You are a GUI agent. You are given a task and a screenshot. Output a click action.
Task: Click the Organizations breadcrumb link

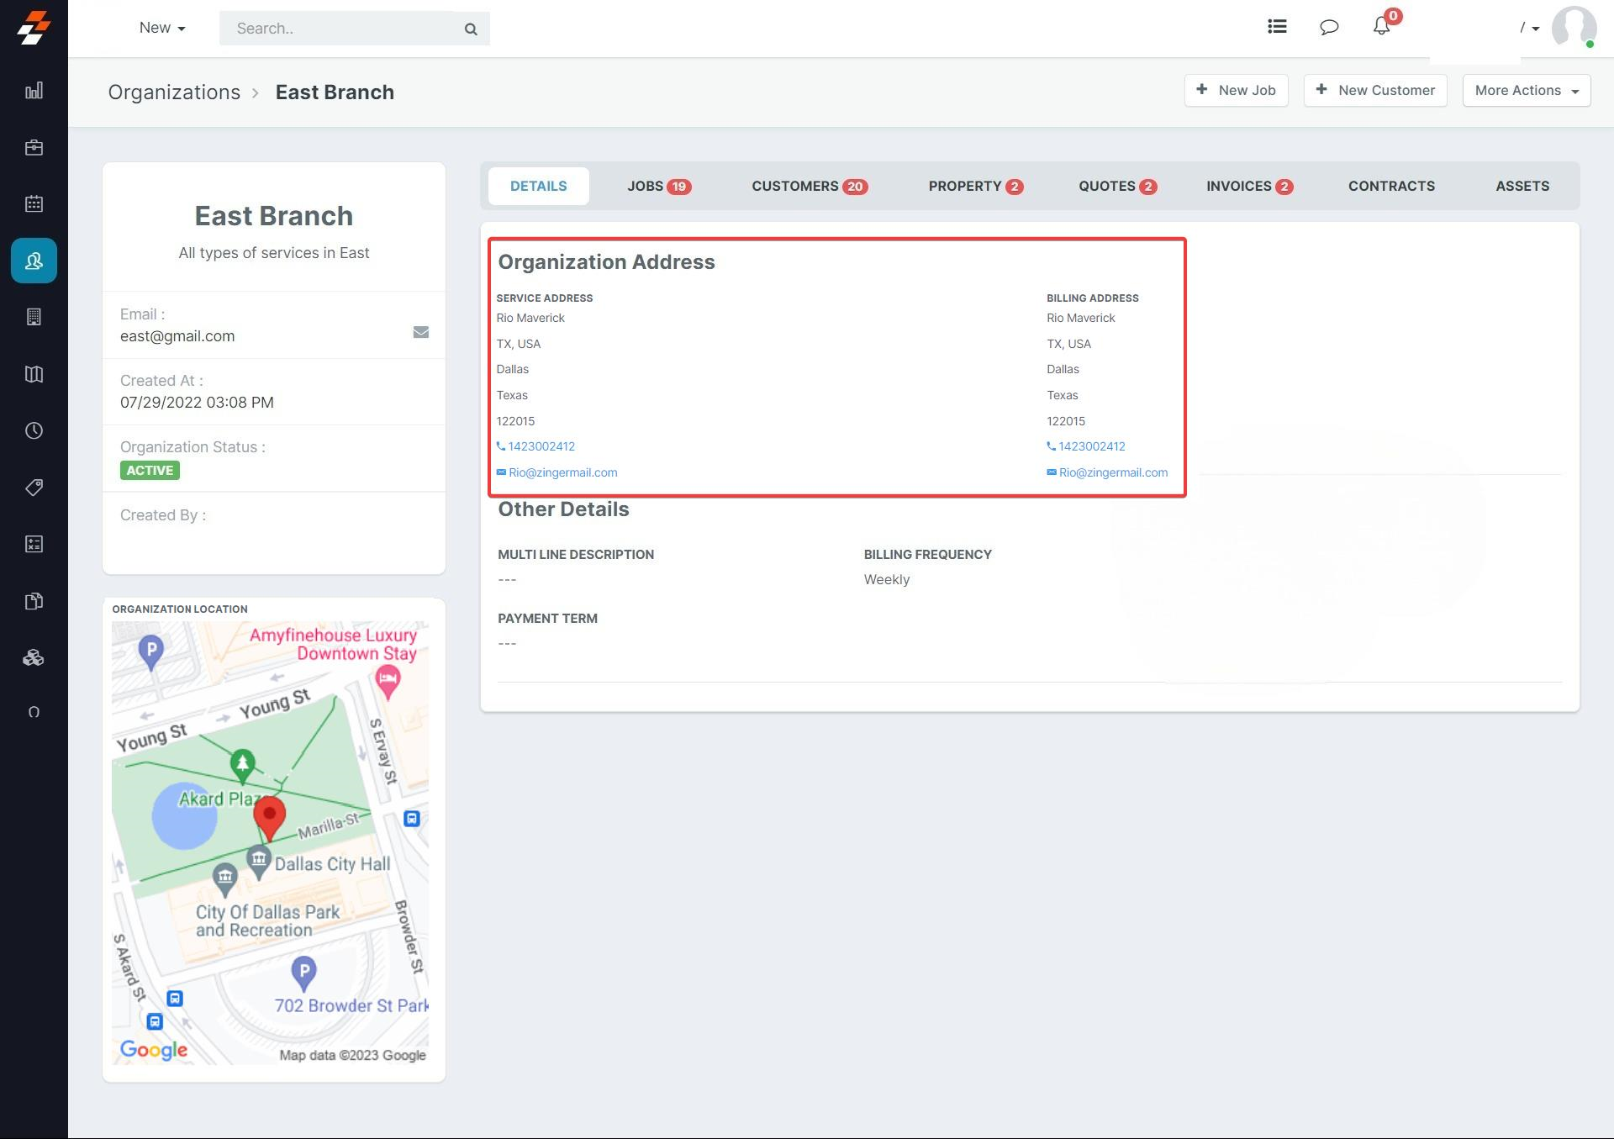coord(174,92)
